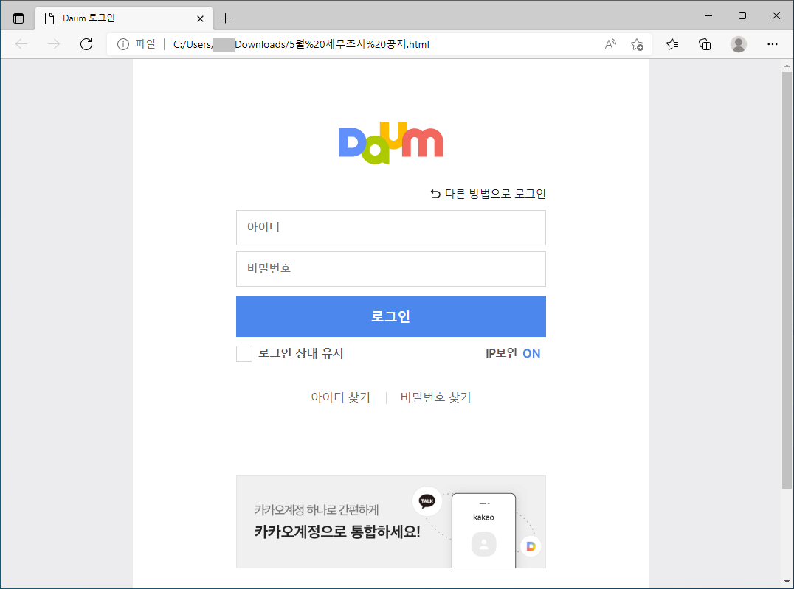
Task: Click the blue 로그인 button
Action: (391, 316)
